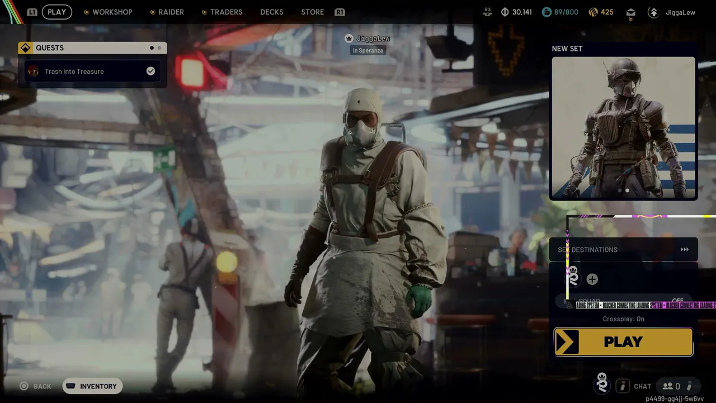Open the 425 gold token balance
716x403 pixels.
(x=601, y=12)
